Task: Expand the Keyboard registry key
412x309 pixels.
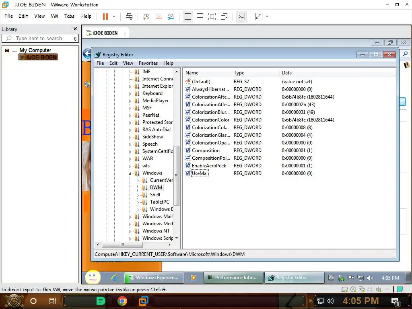Action: 130,93
